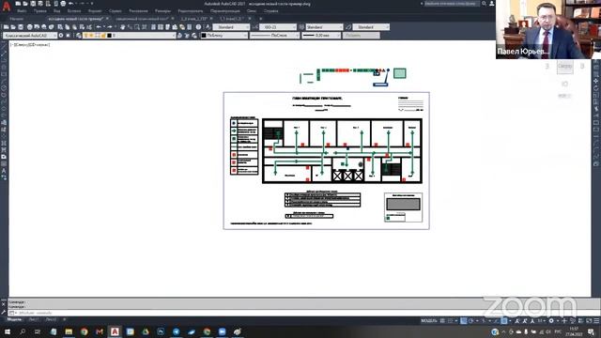Click the Redo arrow in the Standard toolbar

[x=110, y=27]
